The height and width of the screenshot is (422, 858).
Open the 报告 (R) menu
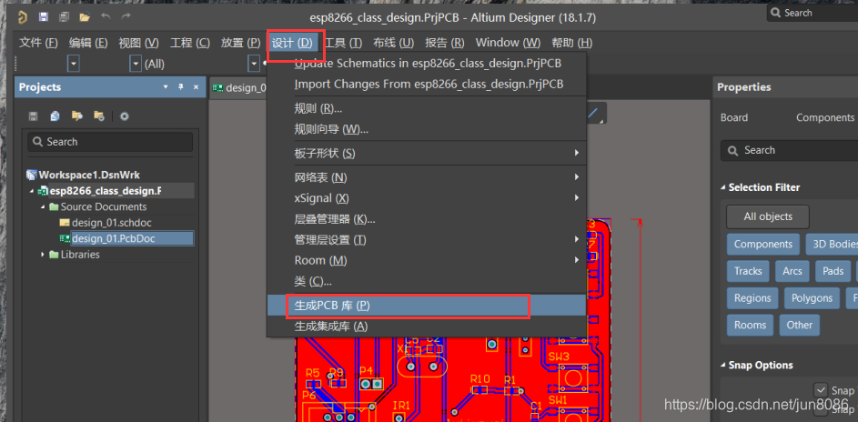[444, 43]
